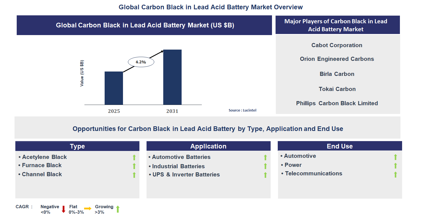Expand the Application panel header
This screenshot has width=421, height=217.
coord(208,146)
